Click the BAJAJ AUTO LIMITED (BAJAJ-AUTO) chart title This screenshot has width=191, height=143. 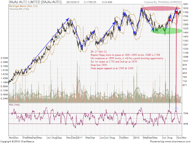click(35, 2)
